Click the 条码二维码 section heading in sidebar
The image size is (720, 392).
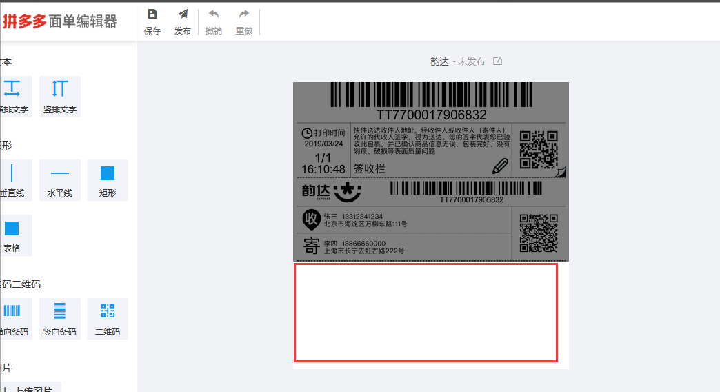(x=20, y=284)
